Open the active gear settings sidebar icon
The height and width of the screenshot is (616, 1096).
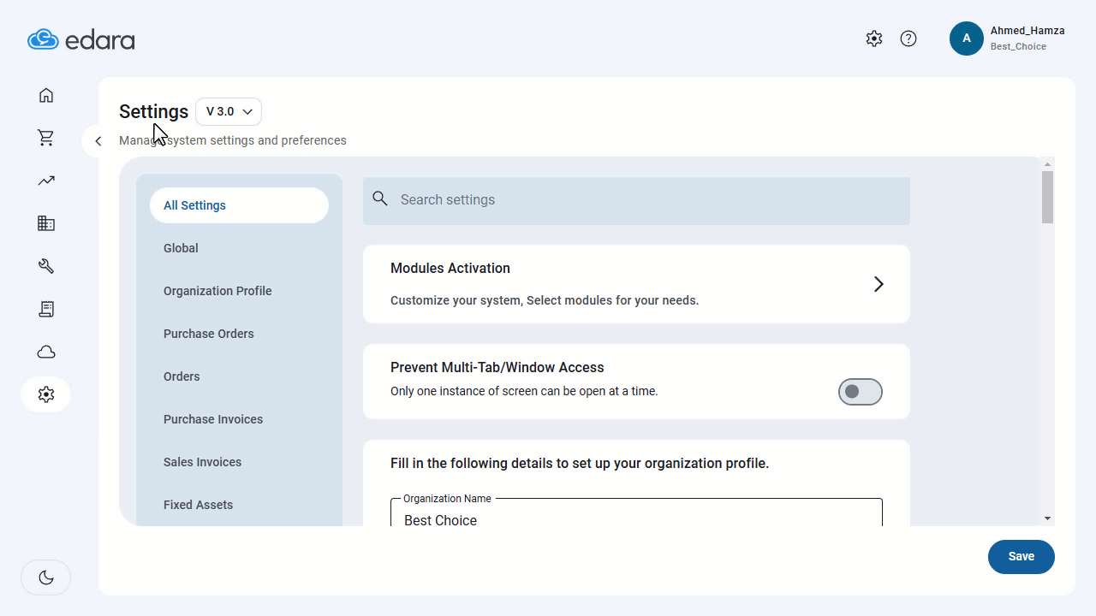tap(46, 394)
